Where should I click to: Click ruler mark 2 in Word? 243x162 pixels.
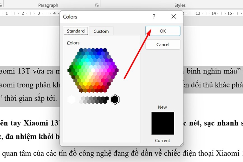[x=23, y=13]
